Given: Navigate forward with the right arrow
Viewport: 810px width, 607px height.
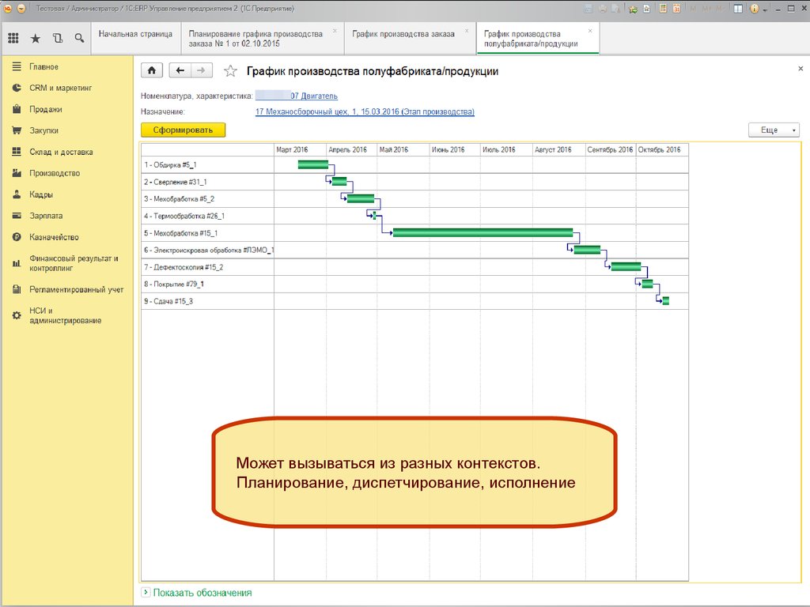Looking at the screenshot, I should pyautogui.click(x=202, y=70).
